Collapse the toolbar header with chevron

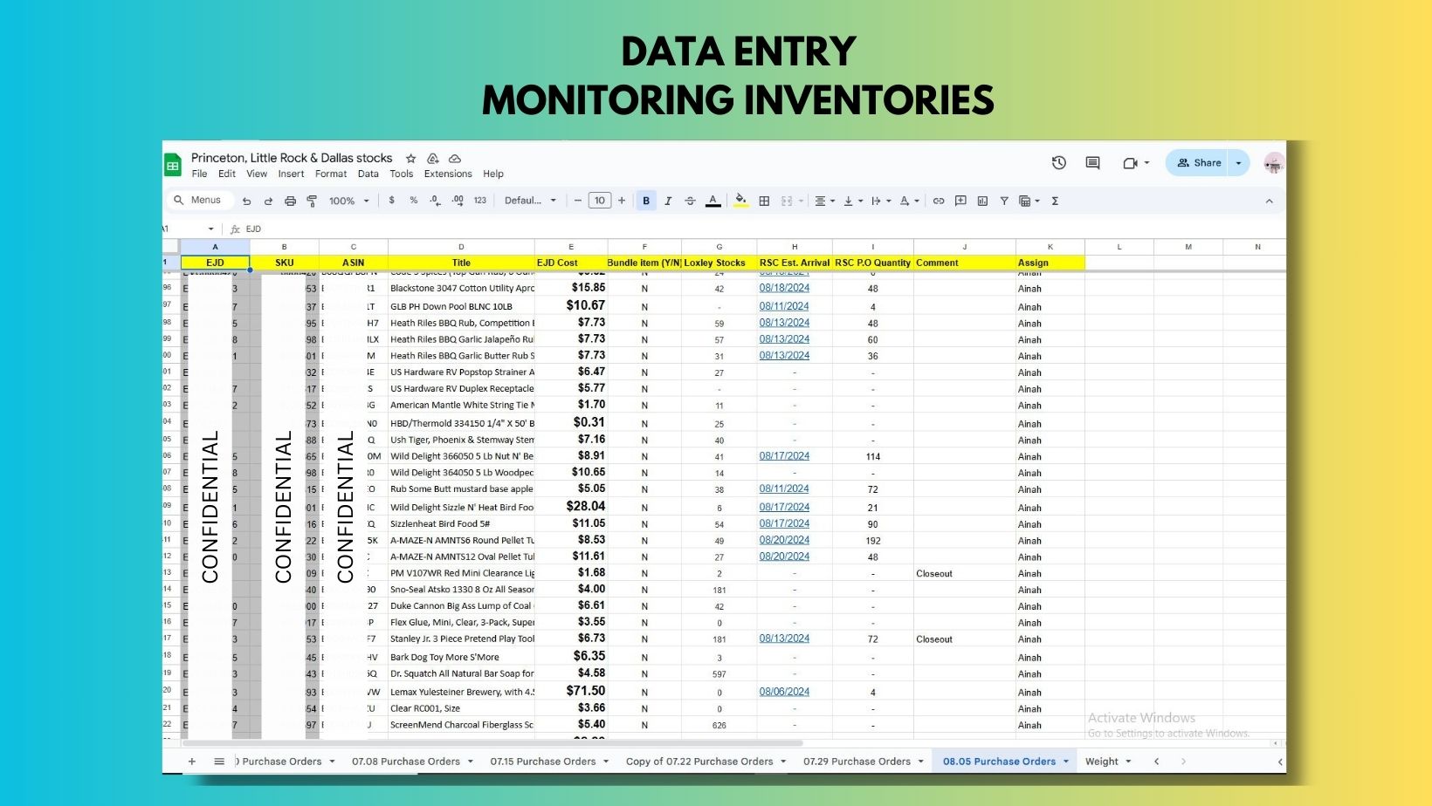[x=1269, y=201]
